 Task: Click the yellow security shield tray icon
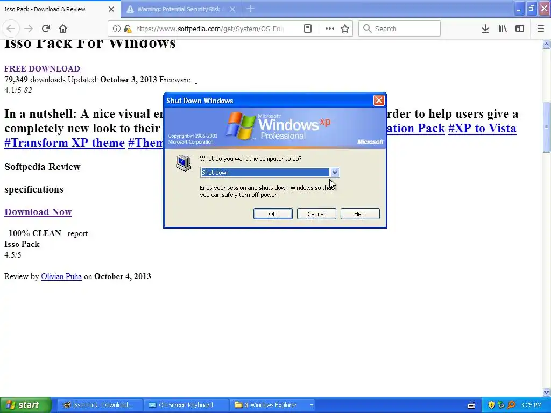tap(491, 405)
